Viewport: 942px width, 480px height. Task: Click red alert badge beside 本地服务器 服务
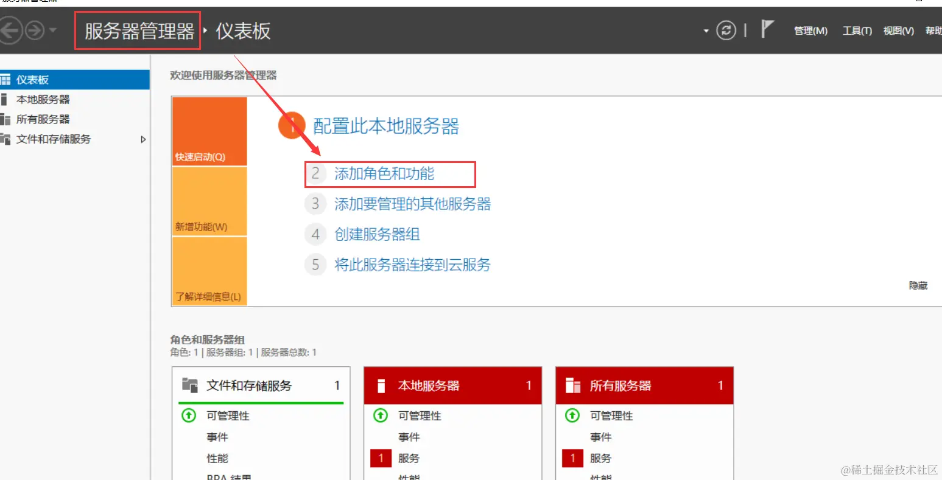tap(381, 458)
